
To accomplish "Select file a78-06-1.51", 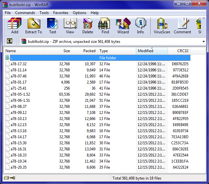I will pyautogui.click(x=20, y=100).
